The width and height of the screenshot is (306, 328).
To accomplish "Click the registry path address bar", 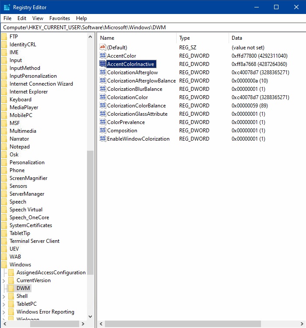I will [154, 28].
